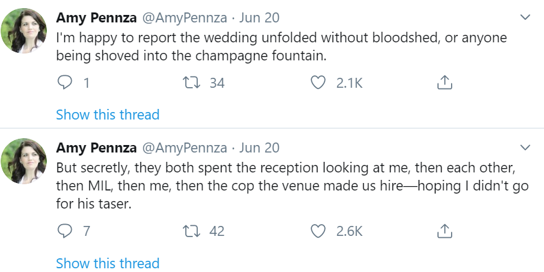
Task: Reply to the taser tweet
Action: pyautogui.click(x=65, y=231)
